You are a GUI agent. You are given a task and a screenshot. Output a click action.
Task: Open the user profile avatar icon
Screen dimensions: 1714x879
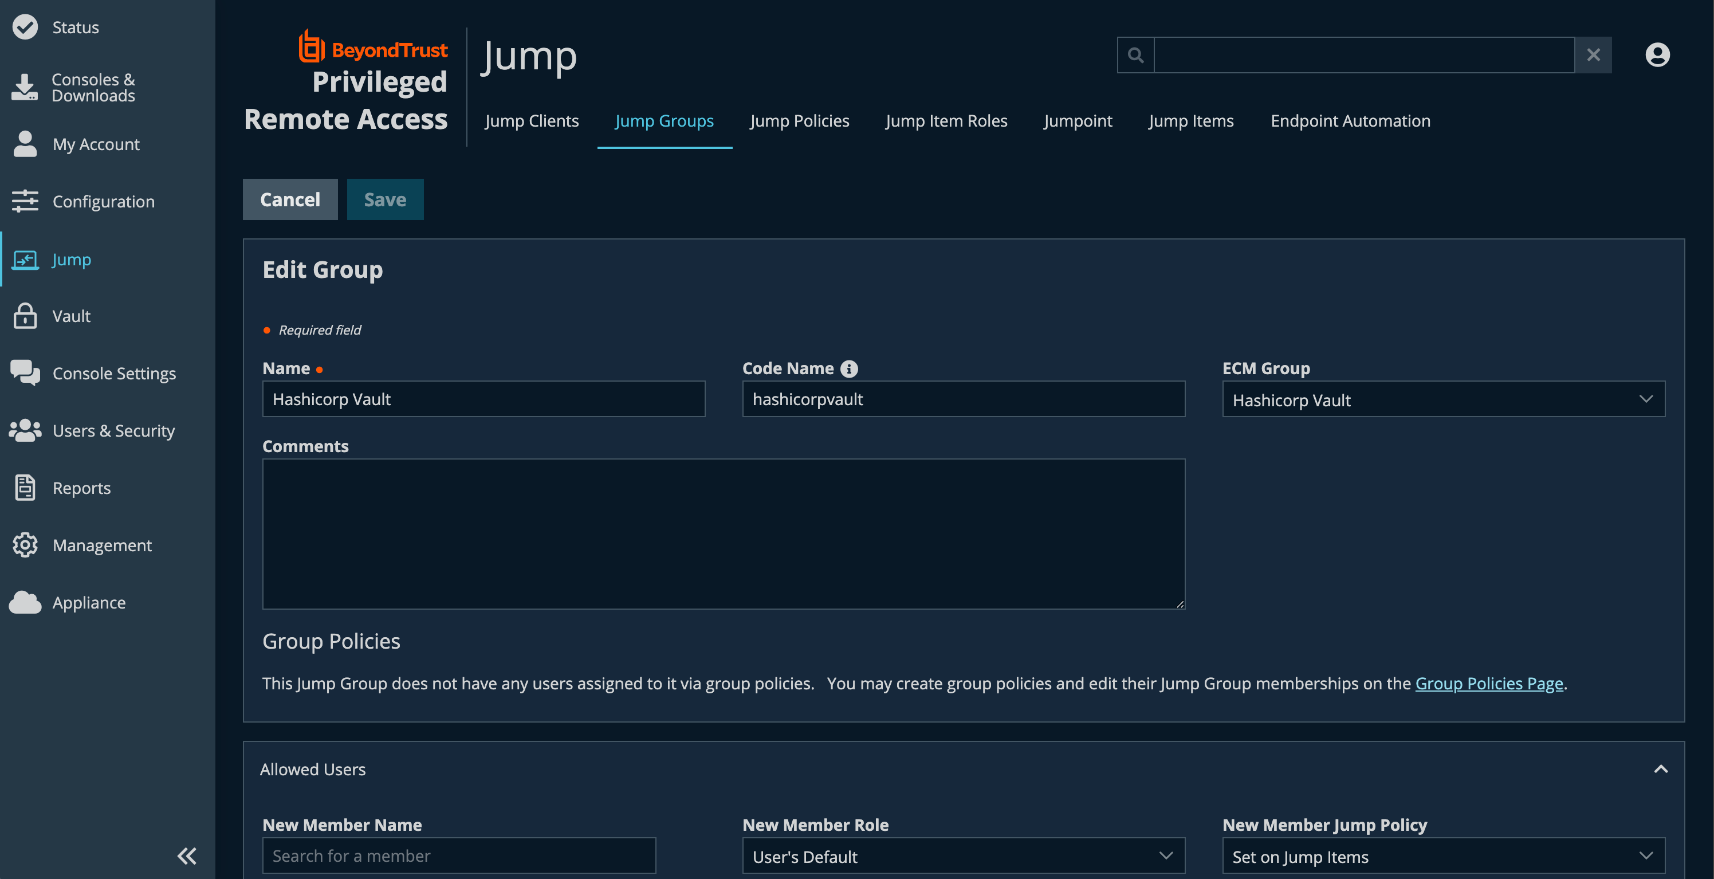[1657, 54]
